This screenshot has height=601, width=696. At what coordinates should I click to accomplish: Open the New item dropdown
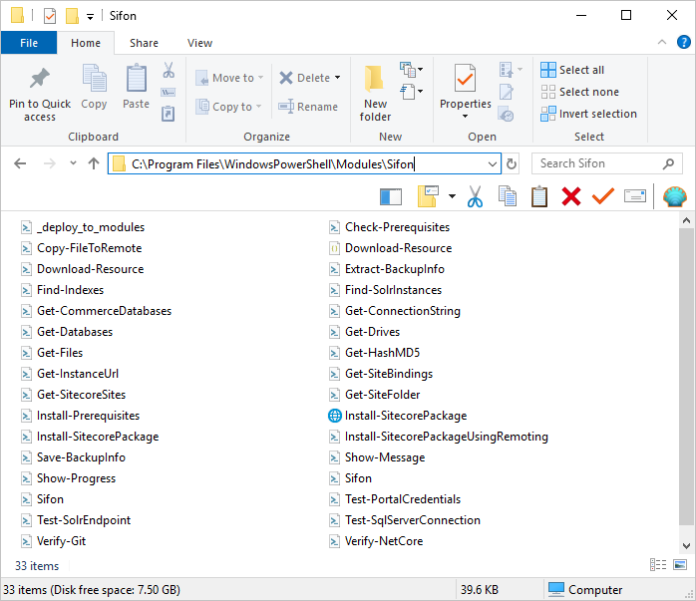[x=412, y=69]
